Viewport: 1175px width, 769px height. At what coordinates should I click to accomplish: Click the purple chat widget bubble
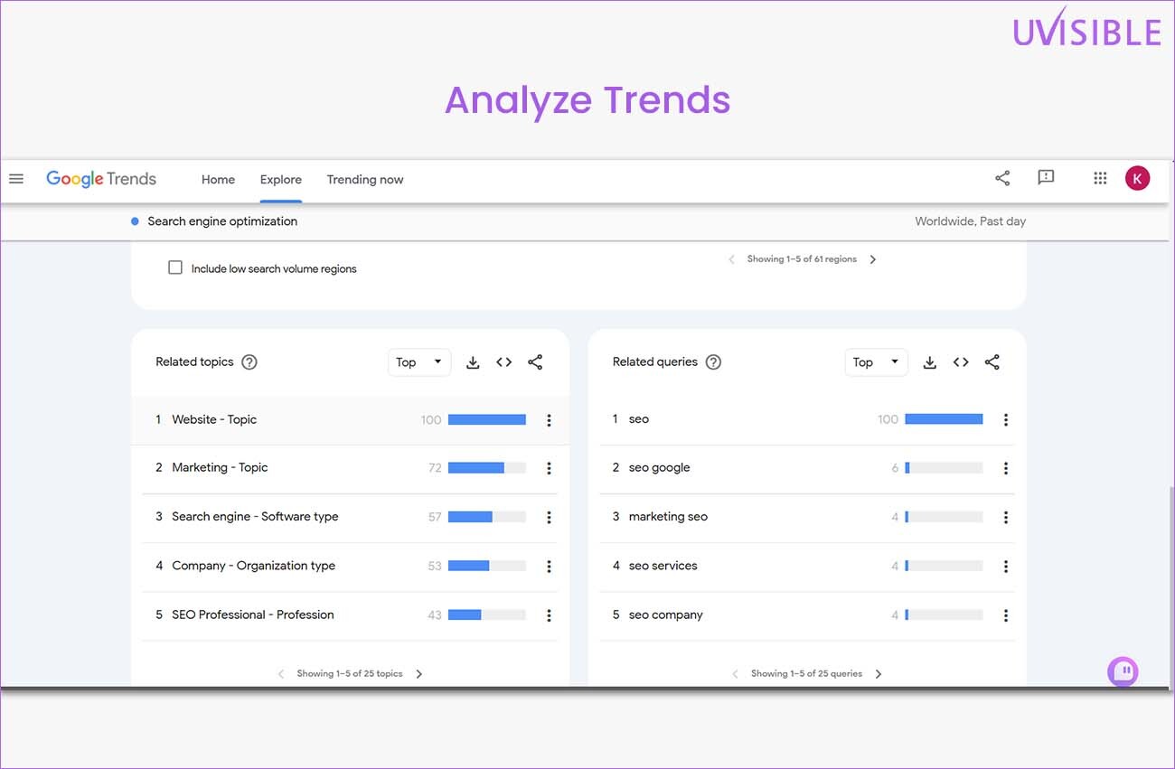click(x=1123, y=671)
